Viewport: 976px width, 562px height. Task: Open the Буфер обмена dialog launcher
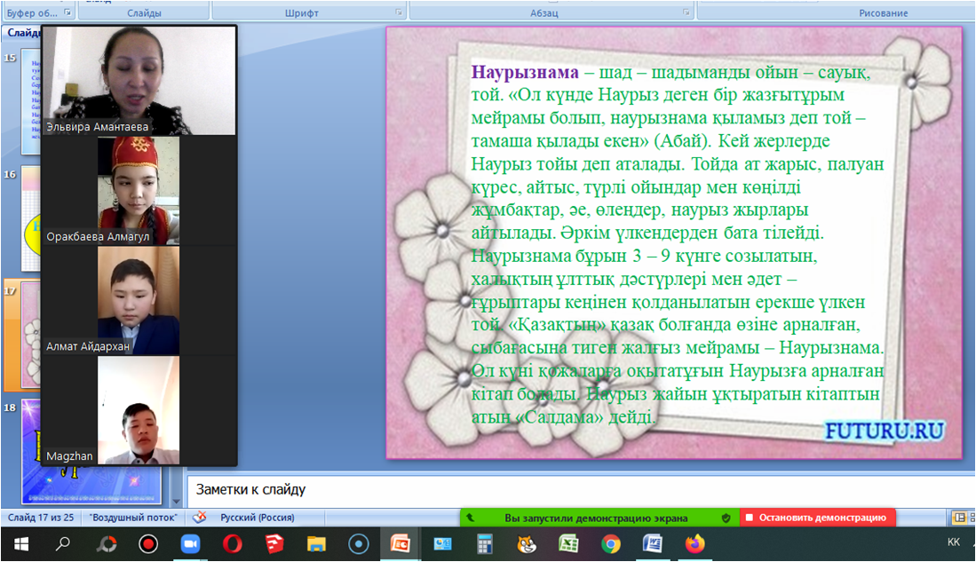click(68, 12)
